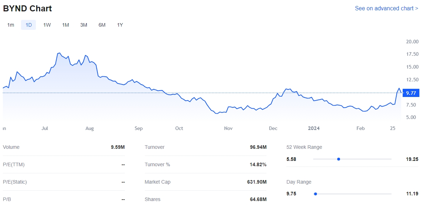
Task: Click the Nov label on chart axis
Action: click(x=228, y=128)
